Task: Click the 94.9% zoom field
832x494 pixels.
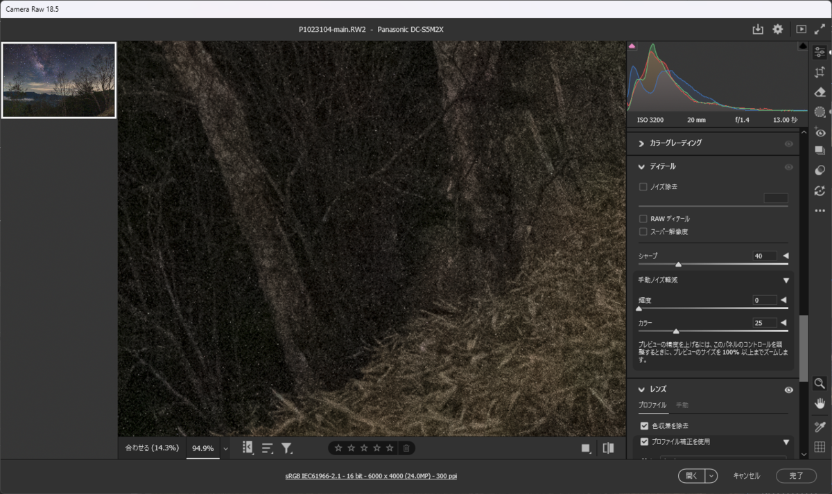Action: pos(203,448)
